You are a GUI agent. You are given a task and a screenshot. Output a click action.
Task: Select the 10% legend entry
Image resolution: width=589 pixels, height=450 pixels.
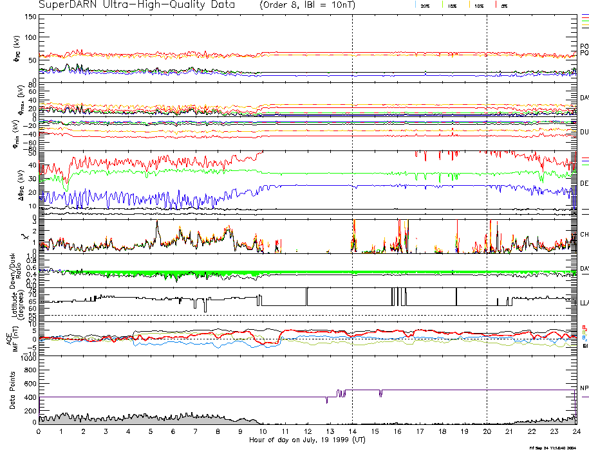[x=479, y=5]
